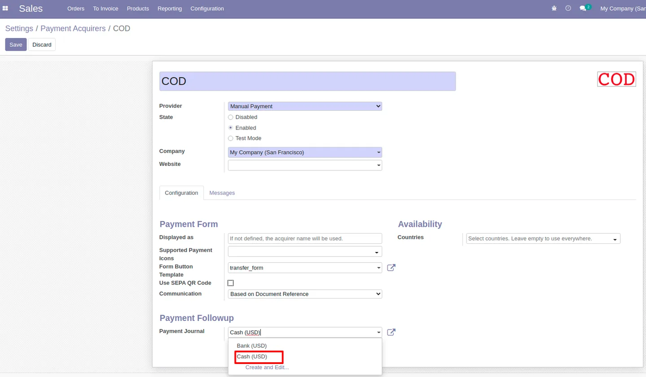Screen dimensions: 646x377
Task: Click the Discard button
Action: tap(42, 44)
